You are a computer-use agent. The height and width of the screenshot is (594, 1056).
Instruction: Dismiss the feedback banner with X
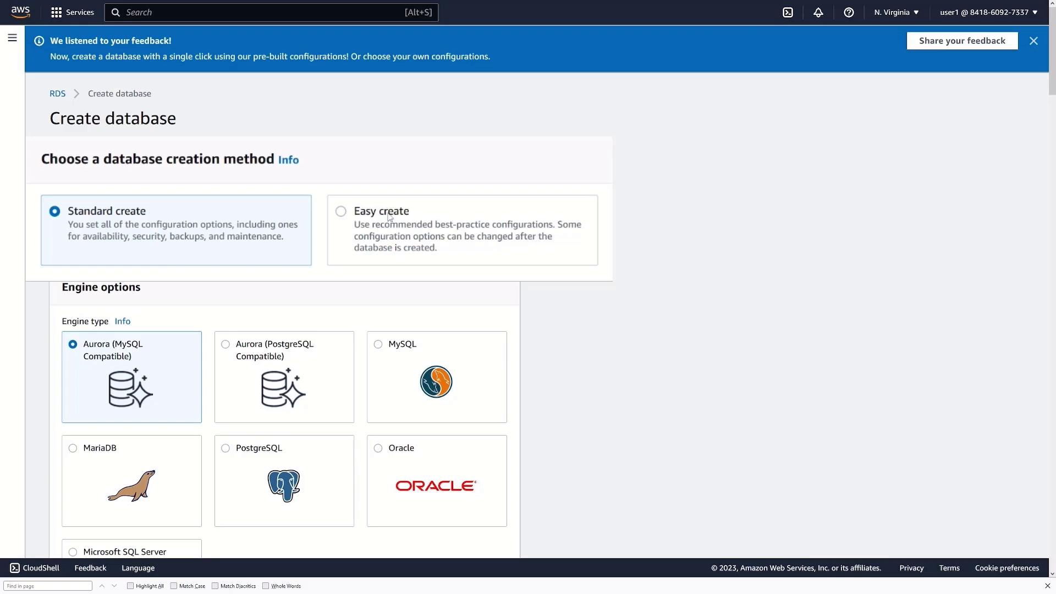click(x=1033, y=41)
